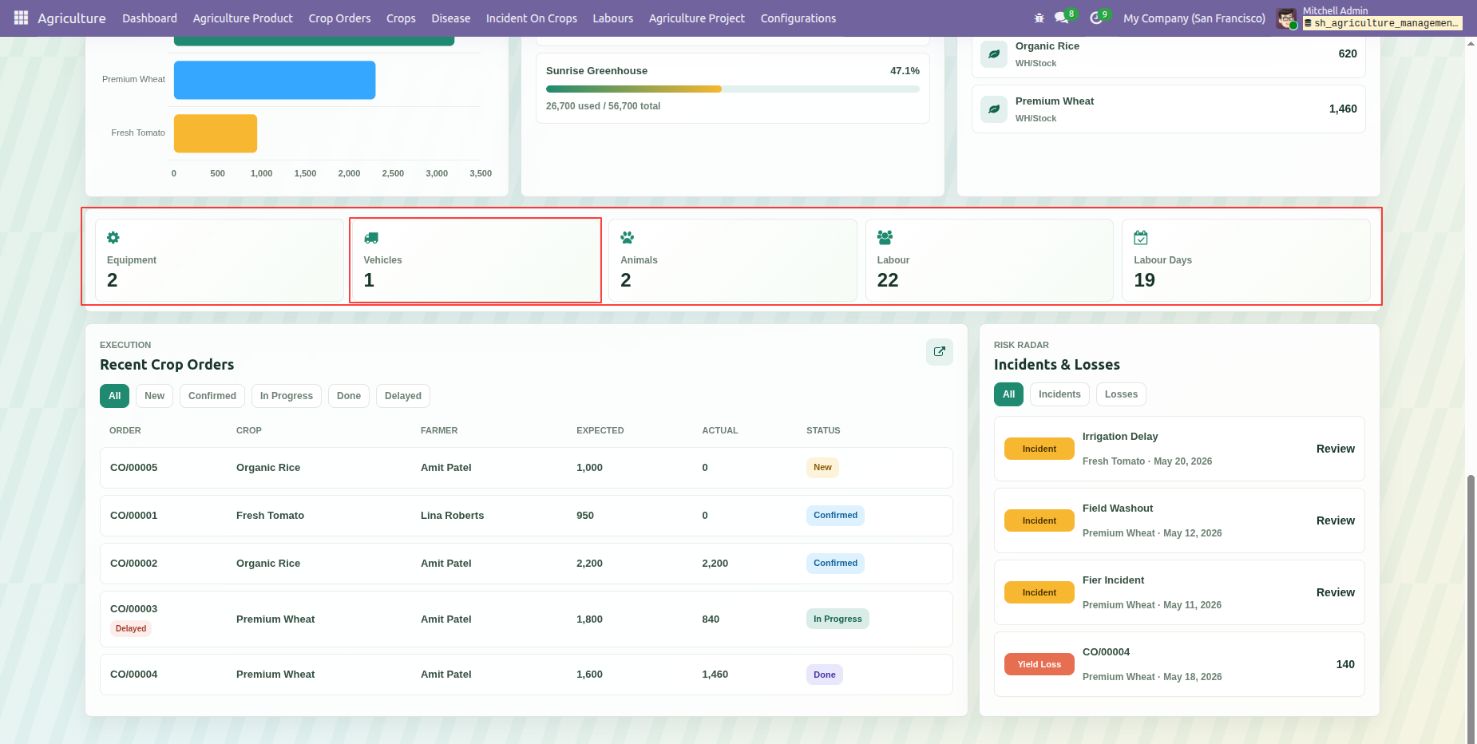Image resolution: width=1477 pixels, height=744 pixels.
Task: Click the blue Premium Wheat chart bar
Action: pos(275,80)
